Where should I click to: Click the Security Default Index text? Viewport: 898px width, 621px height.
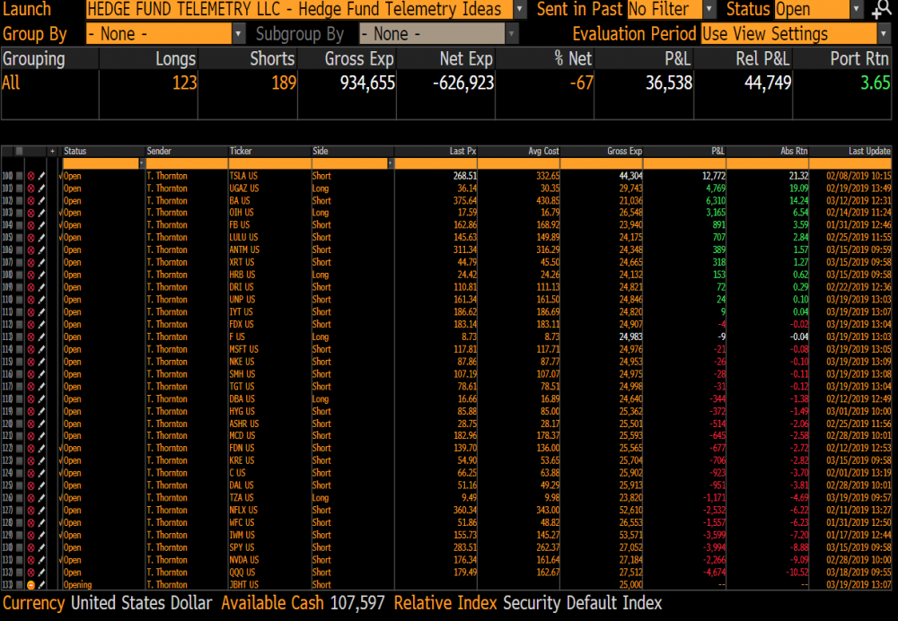583,603
